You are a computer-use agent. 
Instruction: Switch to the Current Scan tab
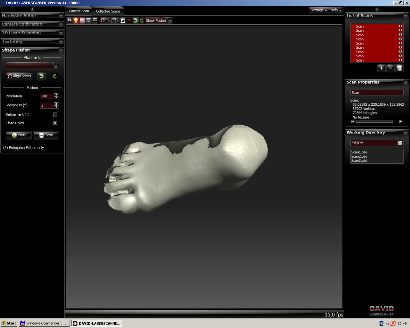click(79, 11)
